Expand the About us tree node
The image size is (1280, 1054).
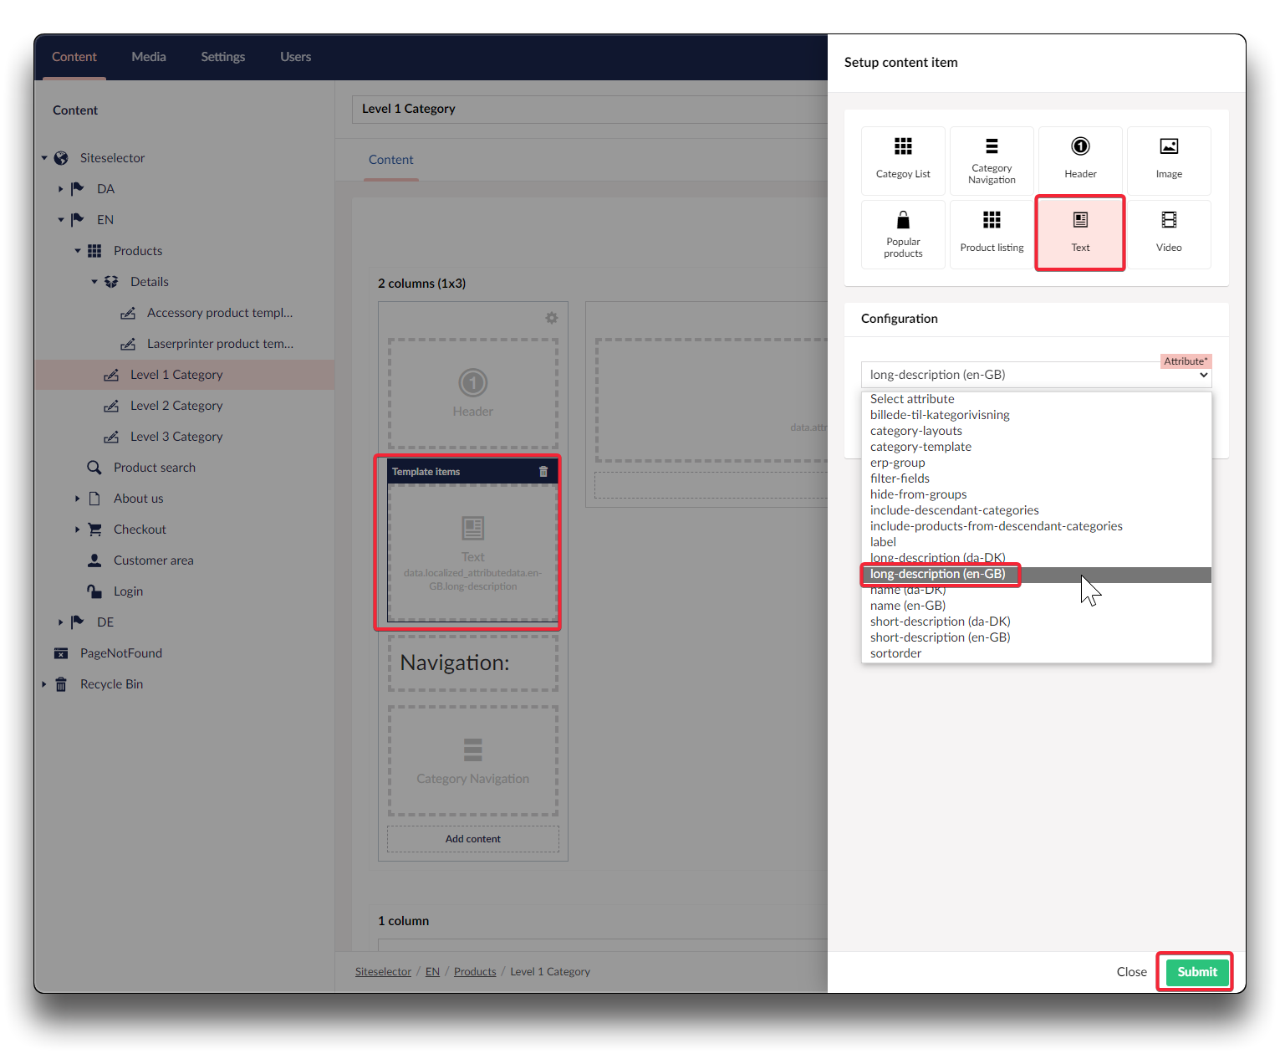(77, 499)
